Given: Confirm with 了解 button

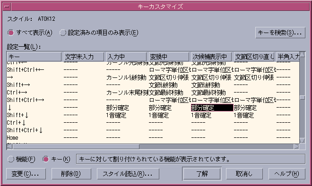Looking at the screenshot, I should [202, 174].
